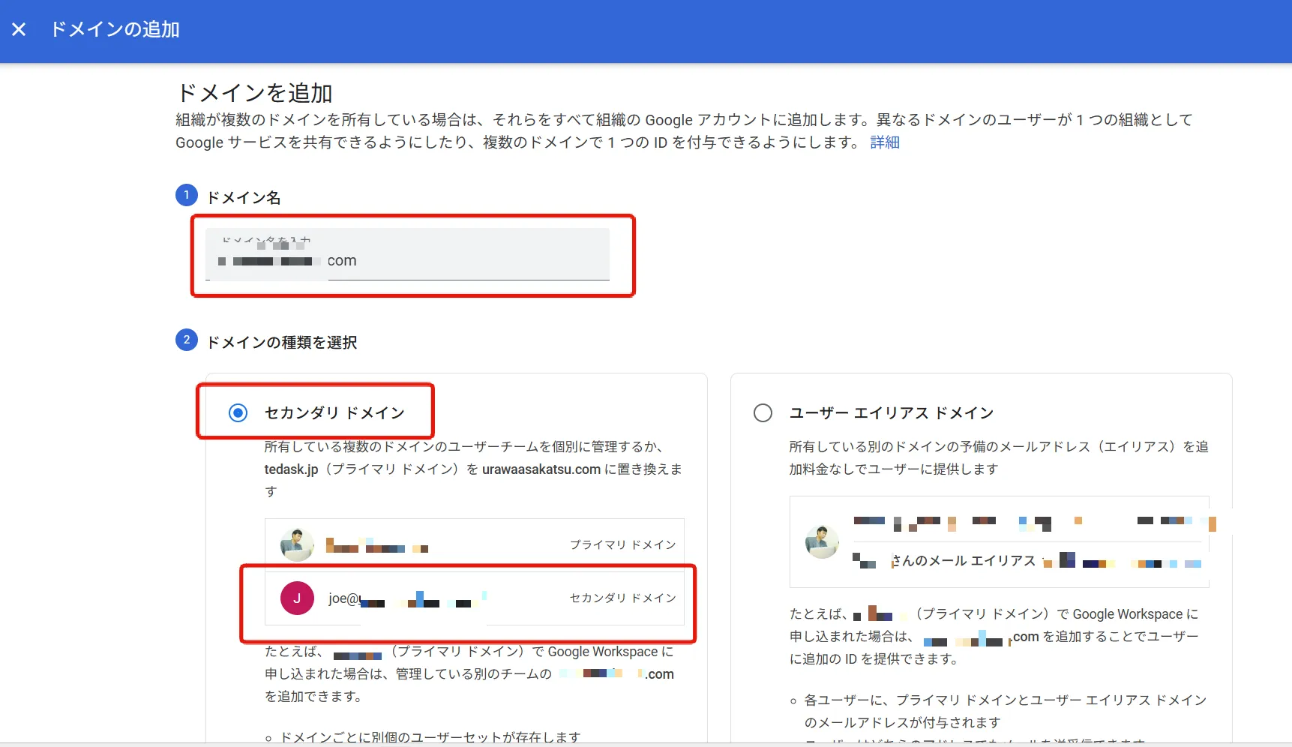Screen dimensions: 1292x747
Task: Click the joe@ secondary domain example row
Action: tap(475, 598)
